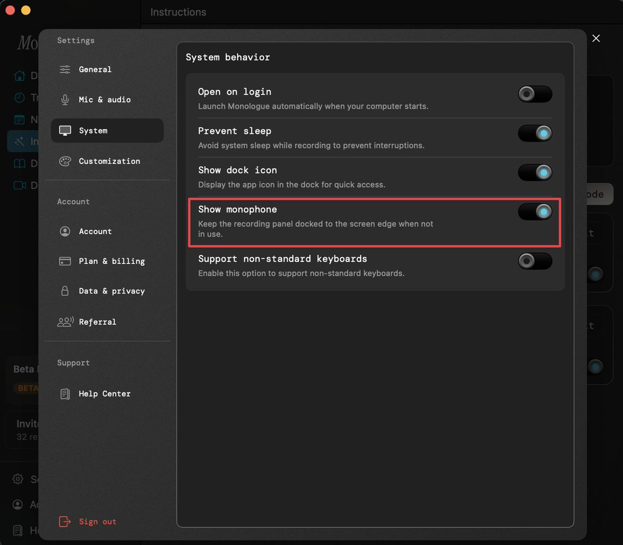Click the magic wand Instructions icon in sidebar
623x545 pixels.
(x=20, y=141)
